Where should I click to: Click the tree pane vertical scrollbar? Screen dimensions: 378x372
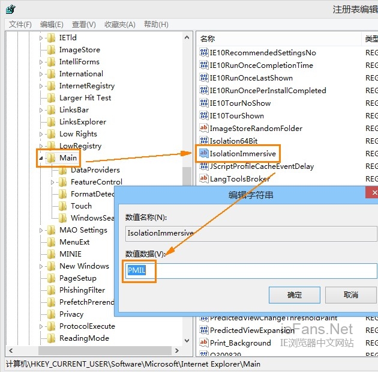tap(187, 180)
